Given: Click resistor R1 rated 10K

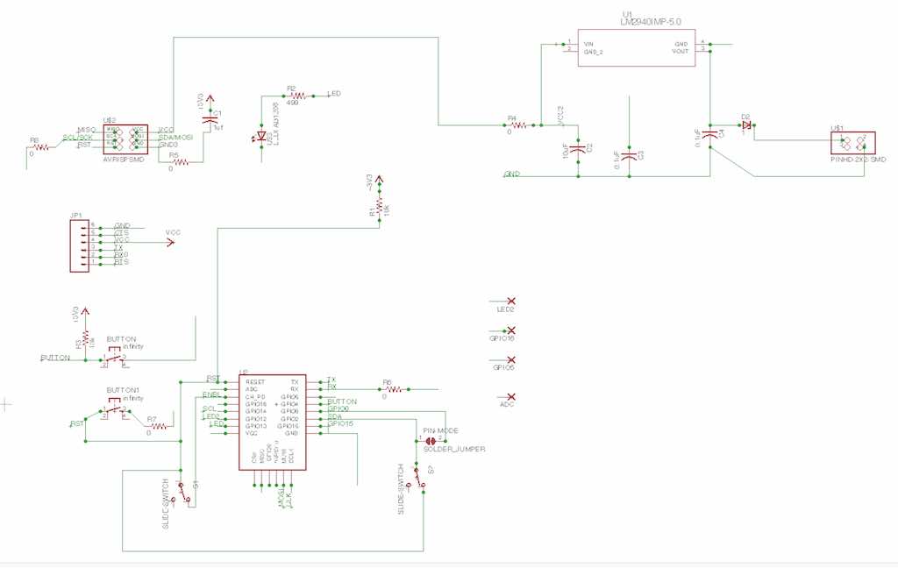Looking at the screenshot, I should coord(379,206).
